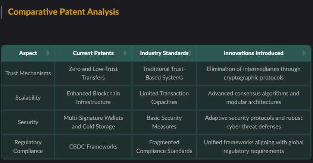
Task: Select the Security aspect cell
Action: coord(28,122)
